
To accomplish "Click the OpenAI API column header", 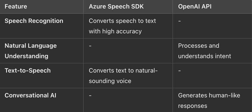I will click(195, 7).
